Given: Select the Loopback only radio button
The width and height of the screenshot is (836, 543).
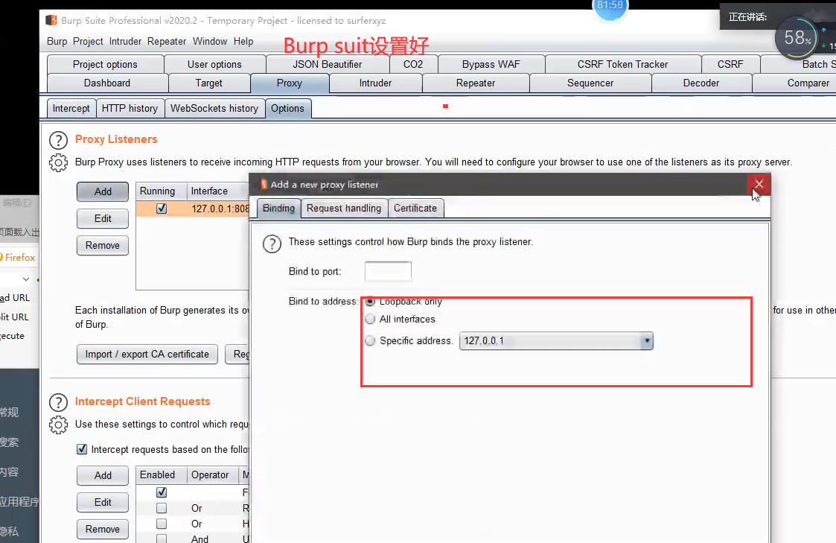Looking at the screenshot, I should tap(370, 302).
